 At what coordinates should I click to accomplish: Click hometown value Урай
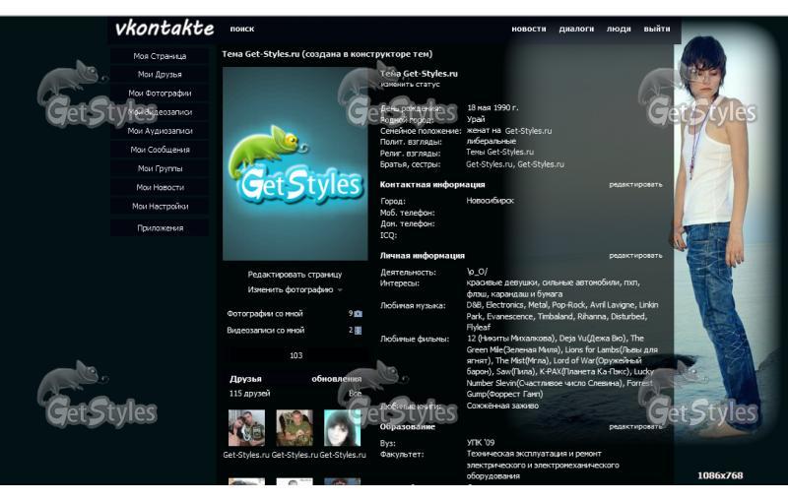point(476,119)
